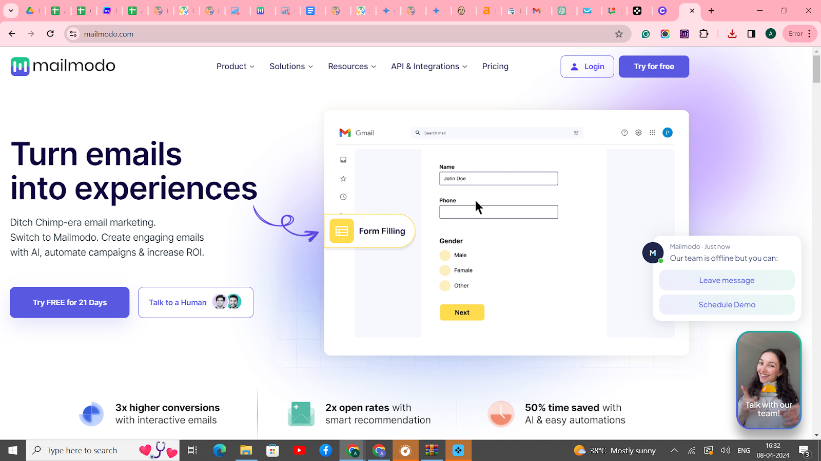The width and height of the screenshot is (821, 461).
Task: Toggle the browser side panel
Action: pos(751,34)
